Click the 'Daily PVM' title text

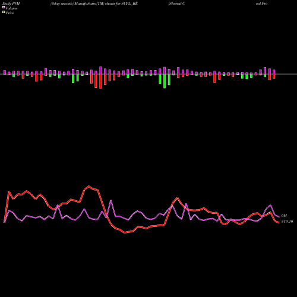(x=11, y=4)
